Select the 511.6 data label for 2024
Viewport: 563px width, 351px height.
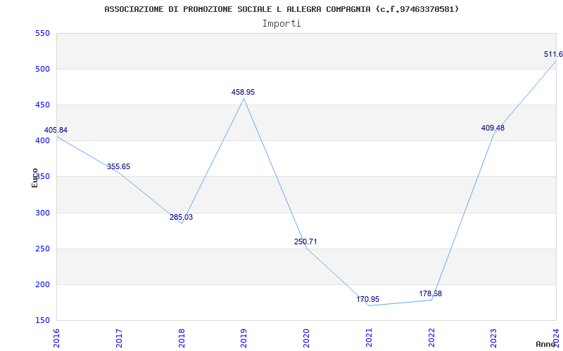[x=553, y=54]
